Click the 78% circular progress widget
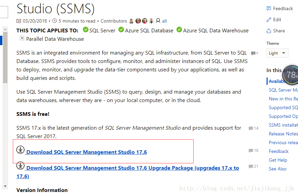The height and width of the screenshot is (195, 298). tap(290, 75)
